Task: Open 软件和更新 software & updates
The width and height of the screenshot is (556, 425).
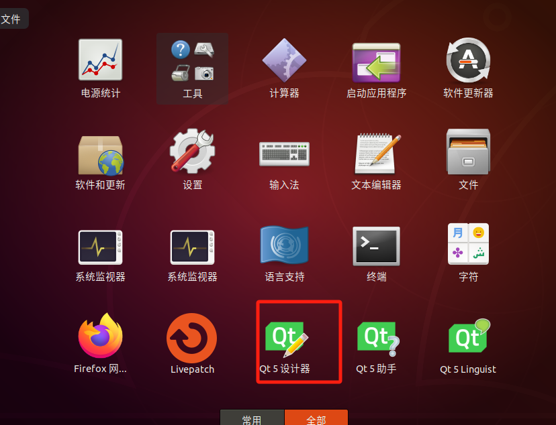Action: click(x=100, y=156)
